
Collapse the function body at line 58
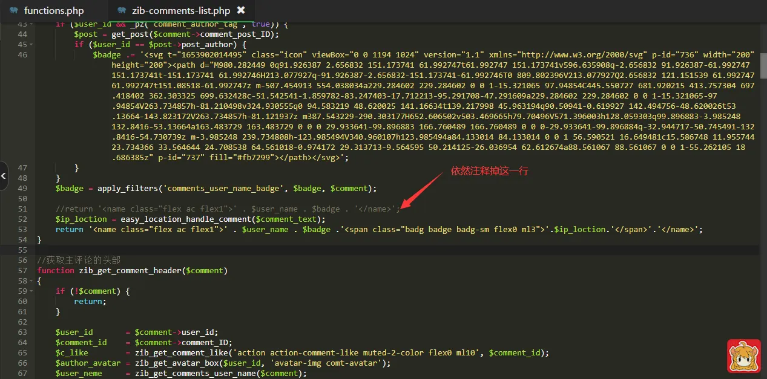click(30, 281)
